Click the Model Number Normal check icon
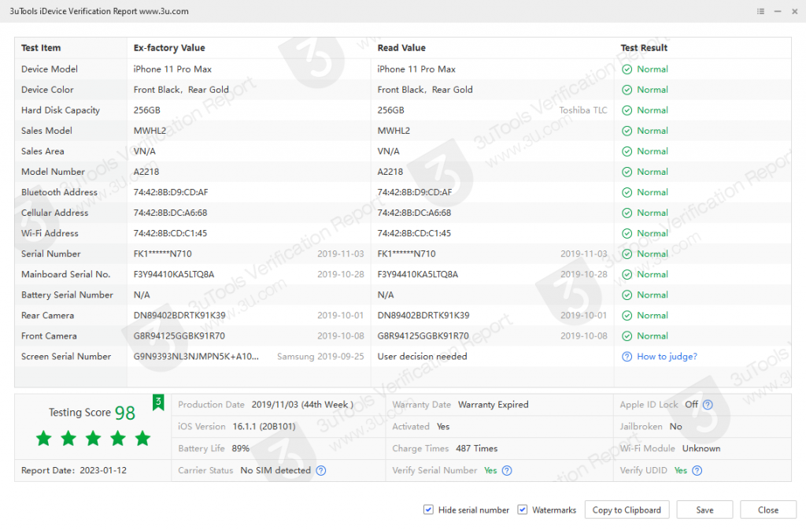The image size is (806, 530). [627, 172]
